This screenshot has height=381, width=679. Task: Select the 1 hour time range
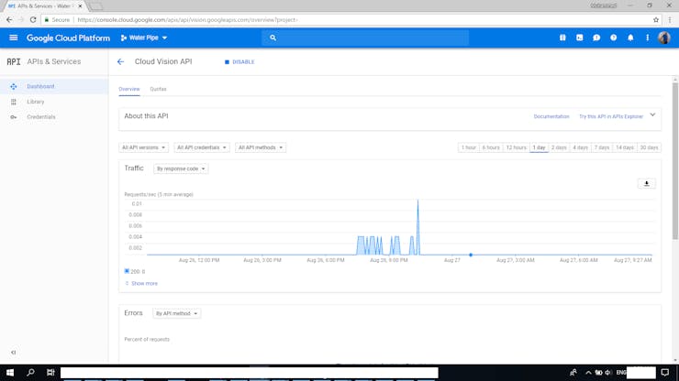tap(468, 147)
